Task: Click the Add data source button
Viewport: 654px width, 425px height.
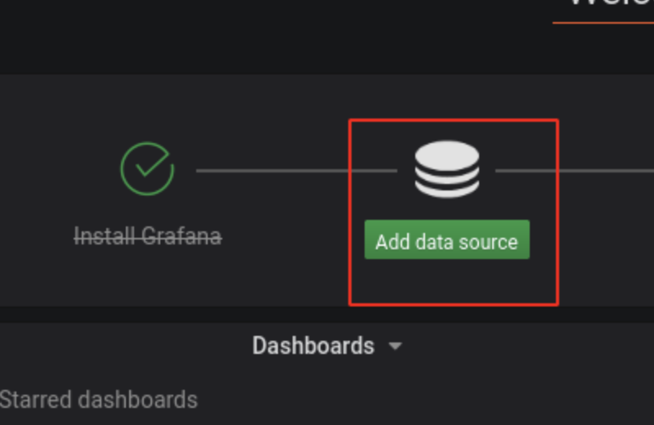Action: tap(447, 239)
